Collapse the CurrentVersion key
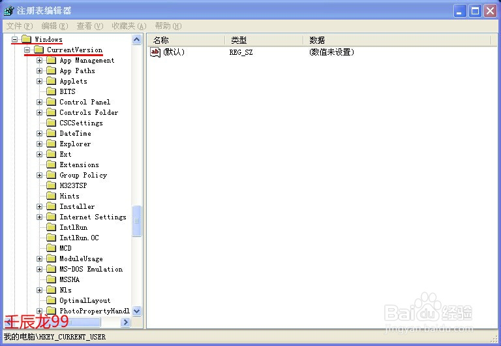 tap(27, 50)
